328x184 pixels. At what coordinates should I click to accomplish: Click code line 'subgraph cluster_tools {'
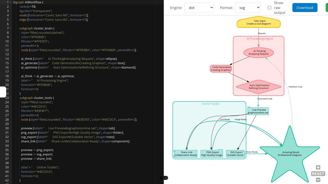pyautogui.click(x=37, y=98)
